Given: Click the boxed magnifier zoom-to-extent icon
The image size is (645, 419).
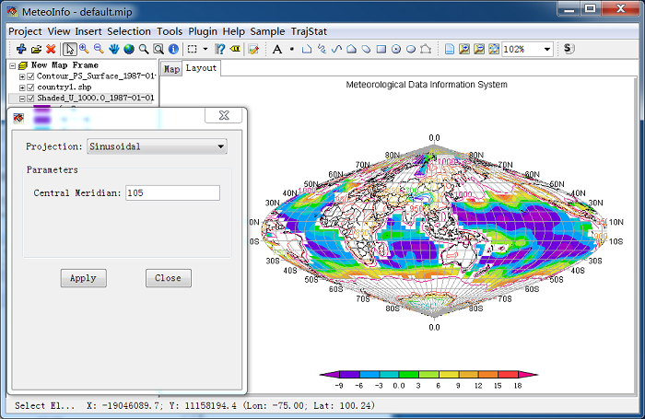Looking at the screenshot, I should 158,49.
